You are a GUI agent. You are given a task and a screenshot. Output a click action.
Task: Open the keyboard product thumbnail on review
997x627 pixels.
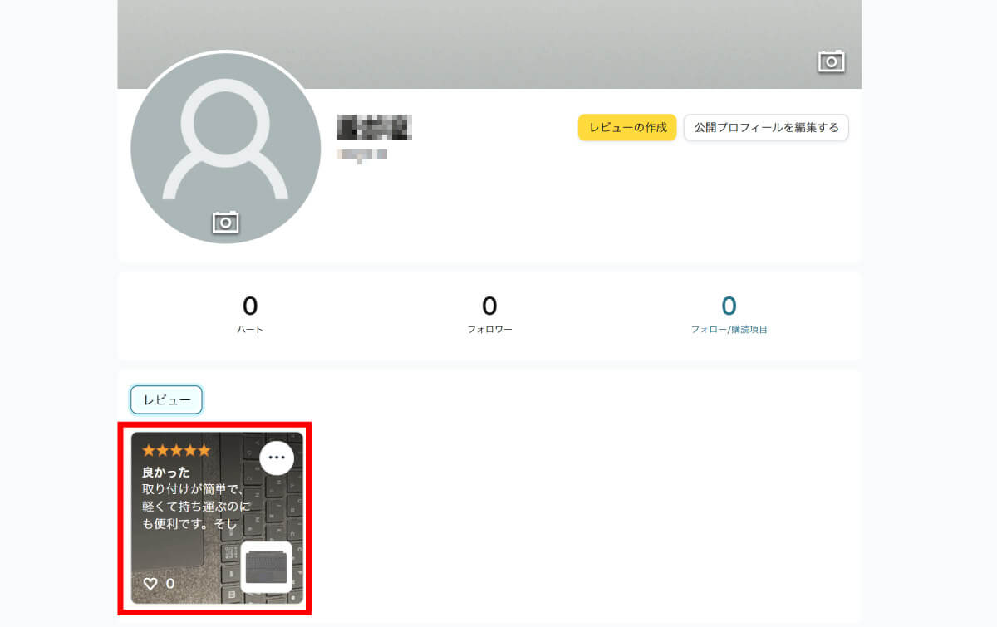[267, 566]
